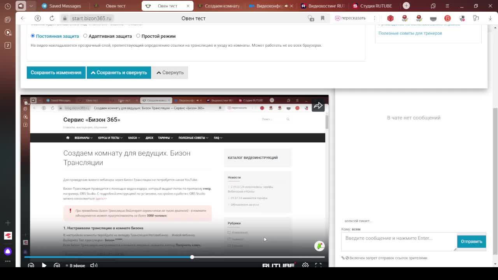
Task: Jump to live with В эфире
Action: [75, 266]
